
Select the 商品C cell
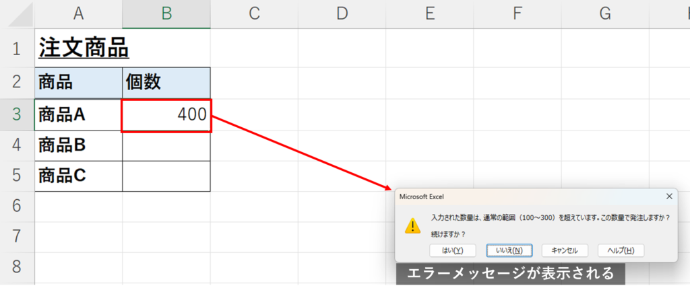(x=78, y=176)
